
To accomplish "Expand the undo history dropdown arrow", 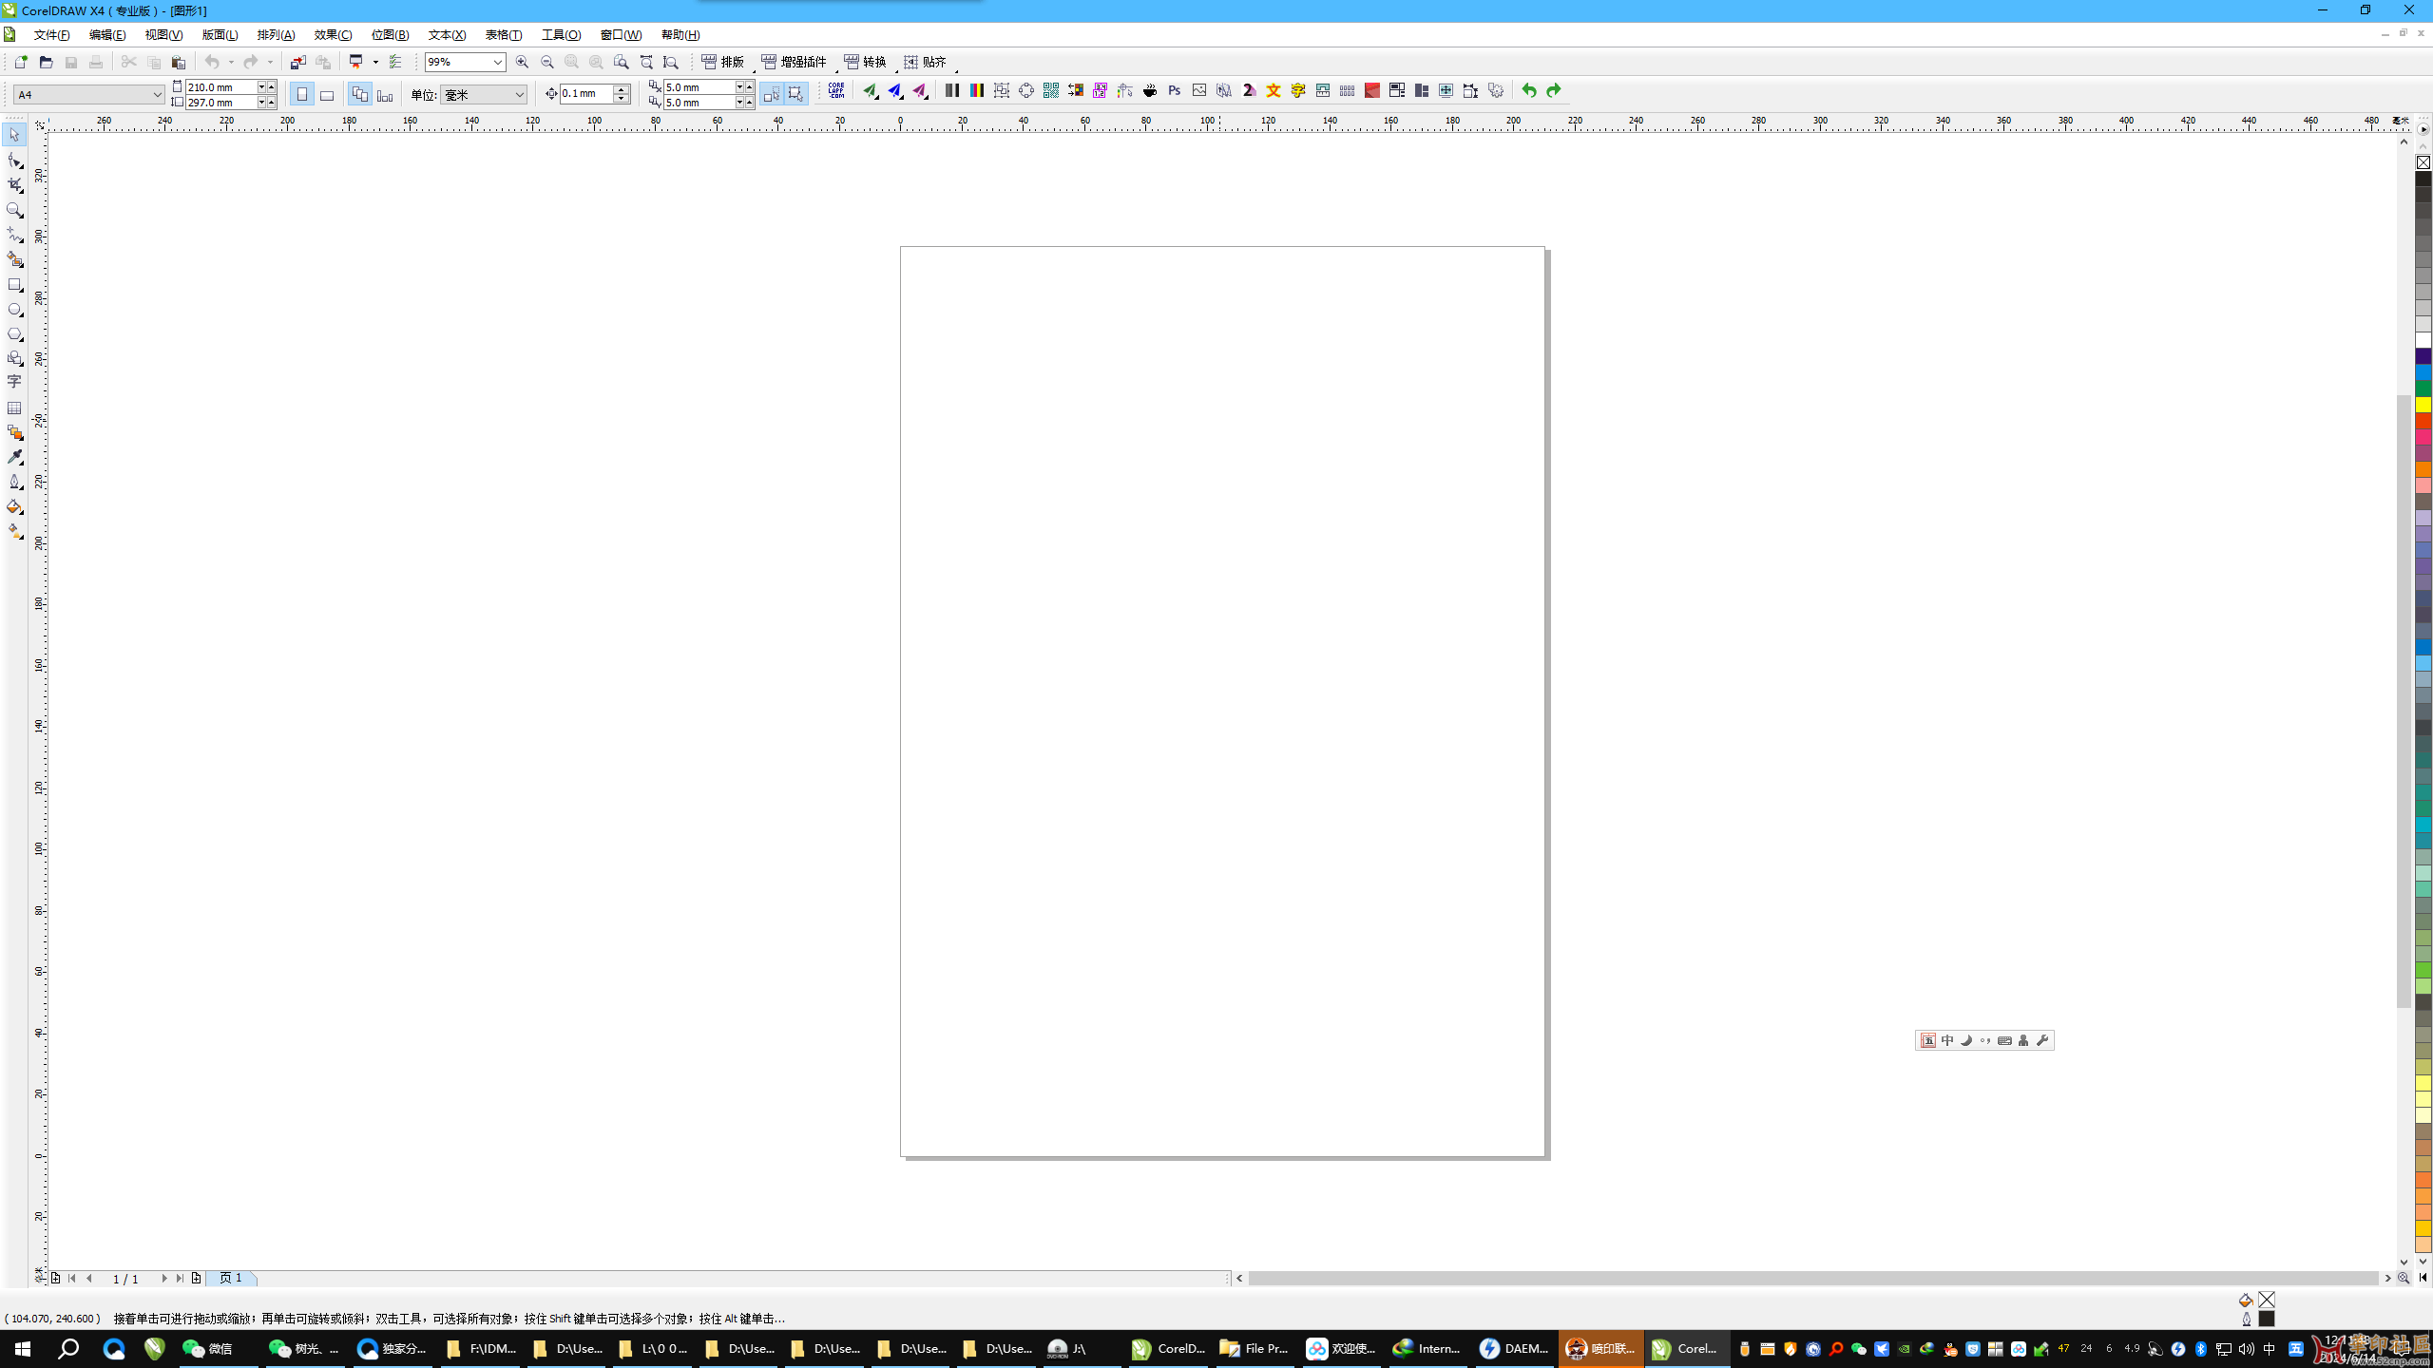I will (x=231, y=62).
